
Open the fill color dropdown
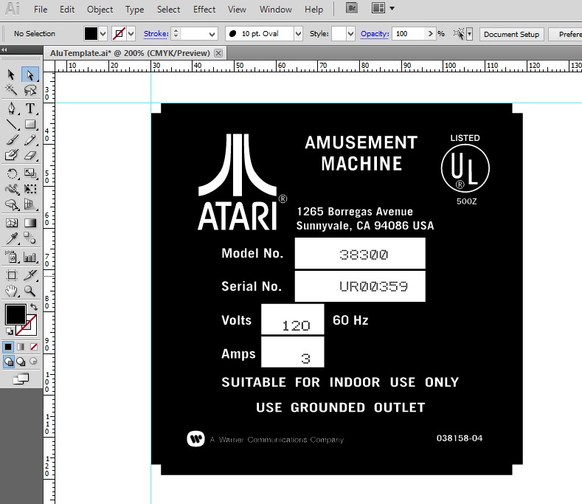pos(103,34)
